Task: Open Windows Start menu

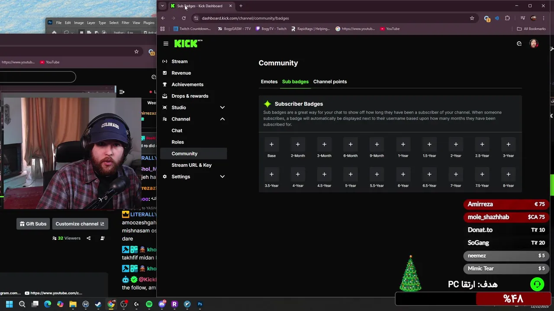Action: point(10,304)
